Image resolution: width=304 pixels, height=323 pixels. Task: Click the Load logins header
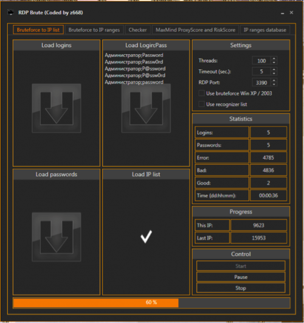57,46
